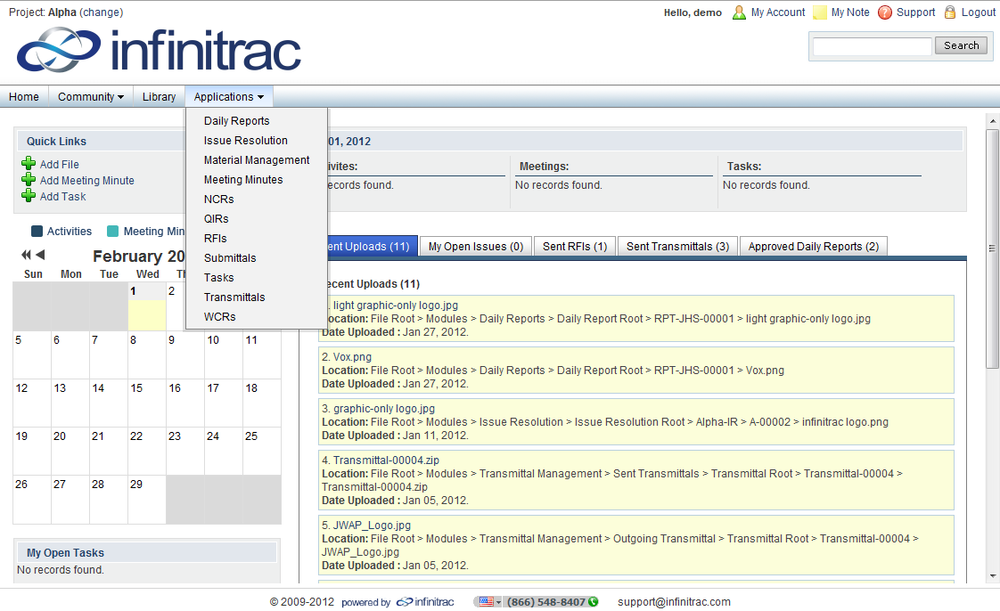Image resolution: width=1000 pixels, height=611 pixels.
Task: Click the (change) project link
Action: 101,12
